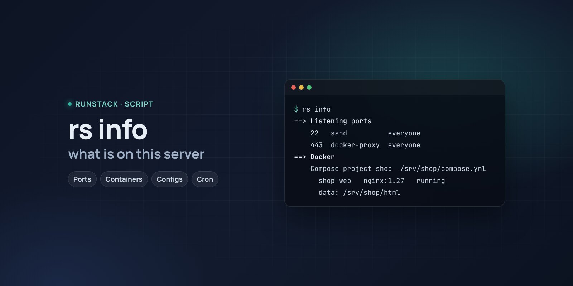This screenshot has height=286, width=573.
Task: Click 'everyone' in the sshd row
Action: 404,133
